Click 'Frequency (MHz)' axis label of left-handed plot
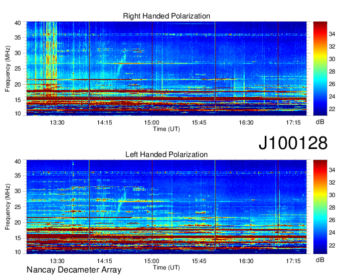341x276 pixels. [8, 207]
